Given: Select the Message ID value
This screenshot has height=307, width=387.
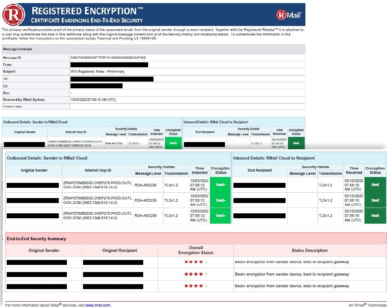Looking at the screenshot, I should coord(108,58).
